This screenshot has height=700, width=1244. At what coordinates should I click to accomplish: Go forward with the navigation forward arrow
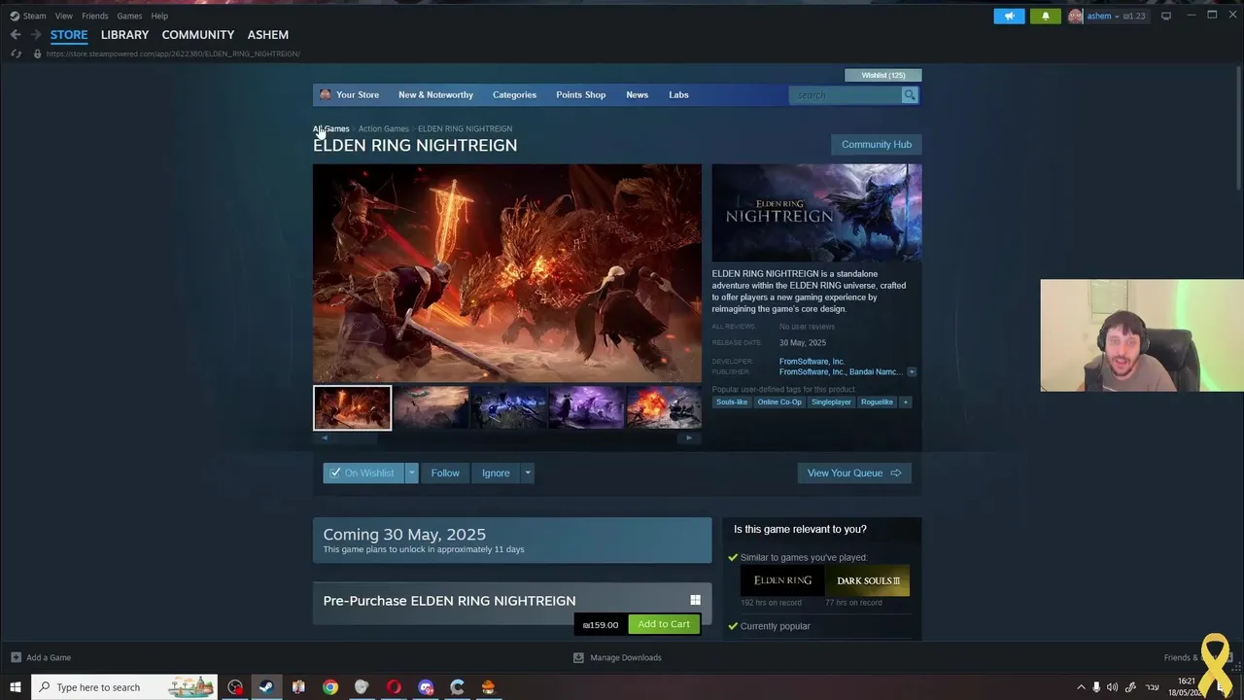coord(36,34)
